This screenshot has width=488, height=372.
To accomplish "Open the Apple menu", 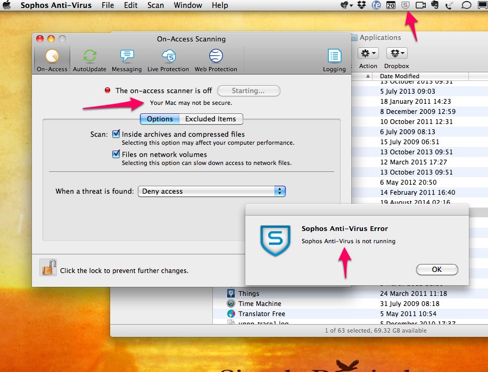I will point(7,5).
